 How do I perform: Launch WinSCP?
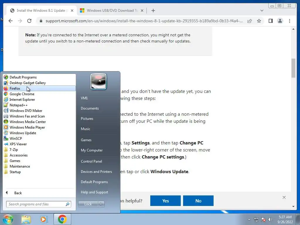pyautogui.click(x=39, y=138)
